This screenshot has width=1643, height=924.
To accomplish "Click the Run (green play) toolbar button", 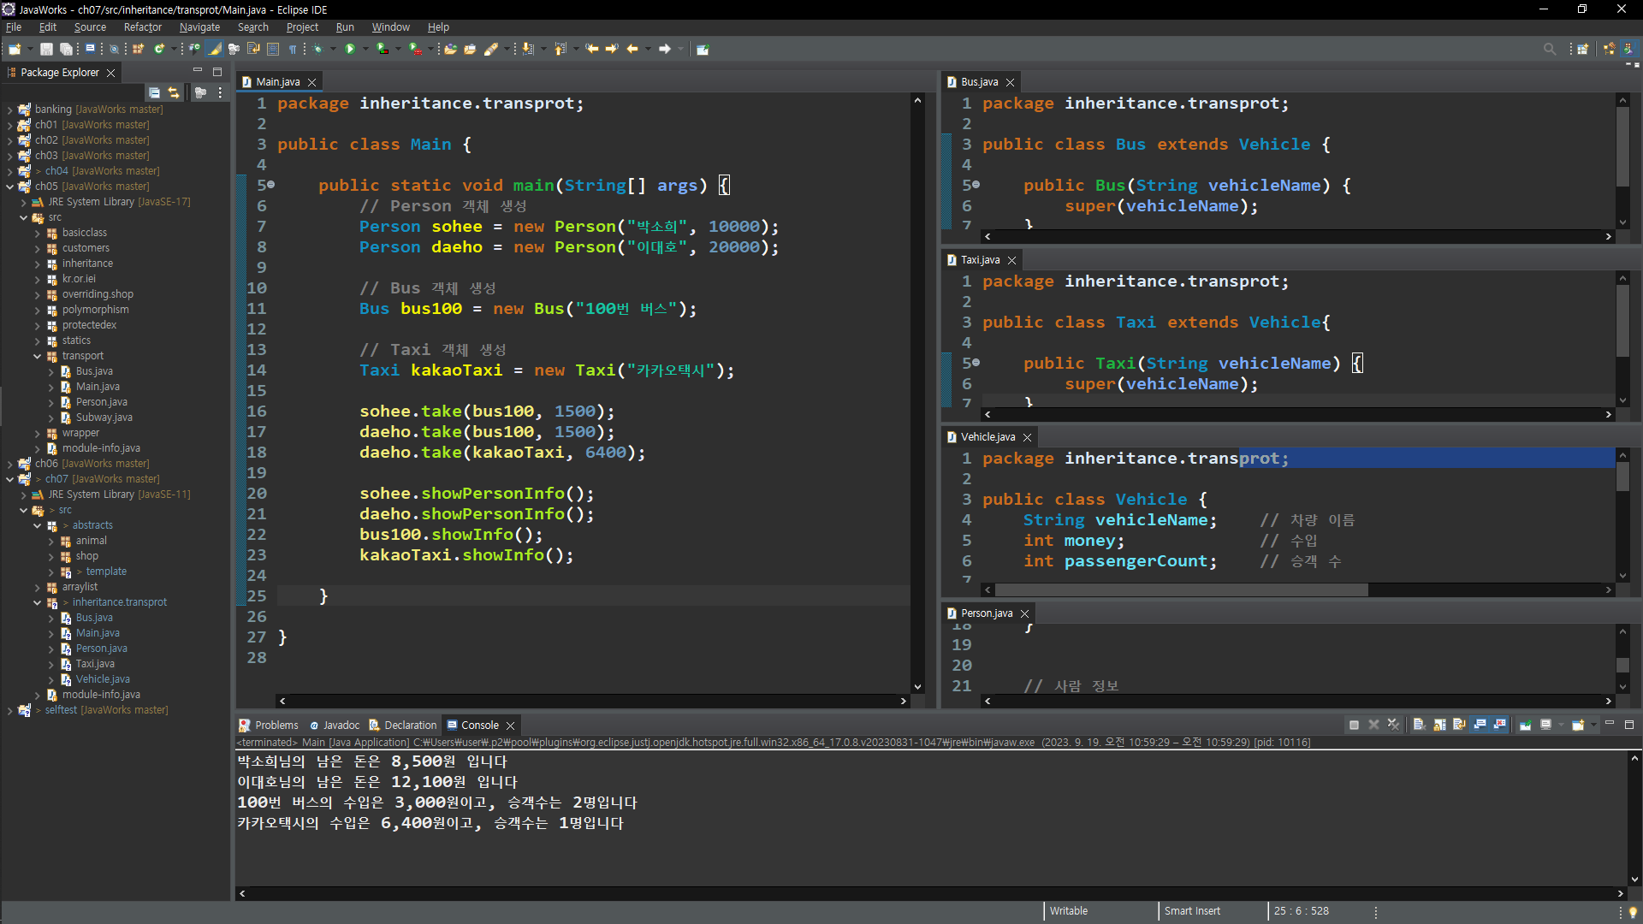I will tap(350, 49).
